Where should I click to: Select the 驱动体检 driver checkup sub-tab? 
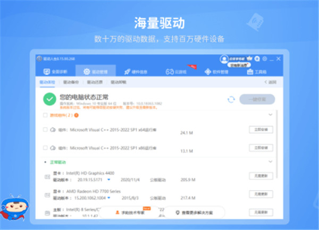(47, 82)
